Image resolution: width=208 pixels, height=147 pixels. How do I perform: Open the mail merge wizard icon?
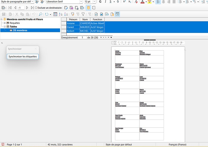3,8
